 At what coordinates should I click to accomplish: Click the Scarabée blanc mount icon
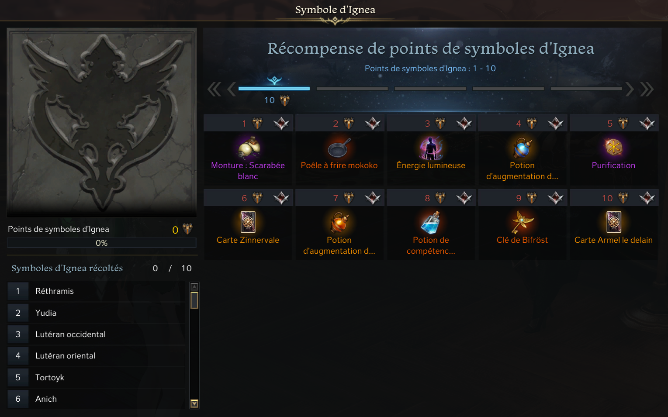[249, 148]
